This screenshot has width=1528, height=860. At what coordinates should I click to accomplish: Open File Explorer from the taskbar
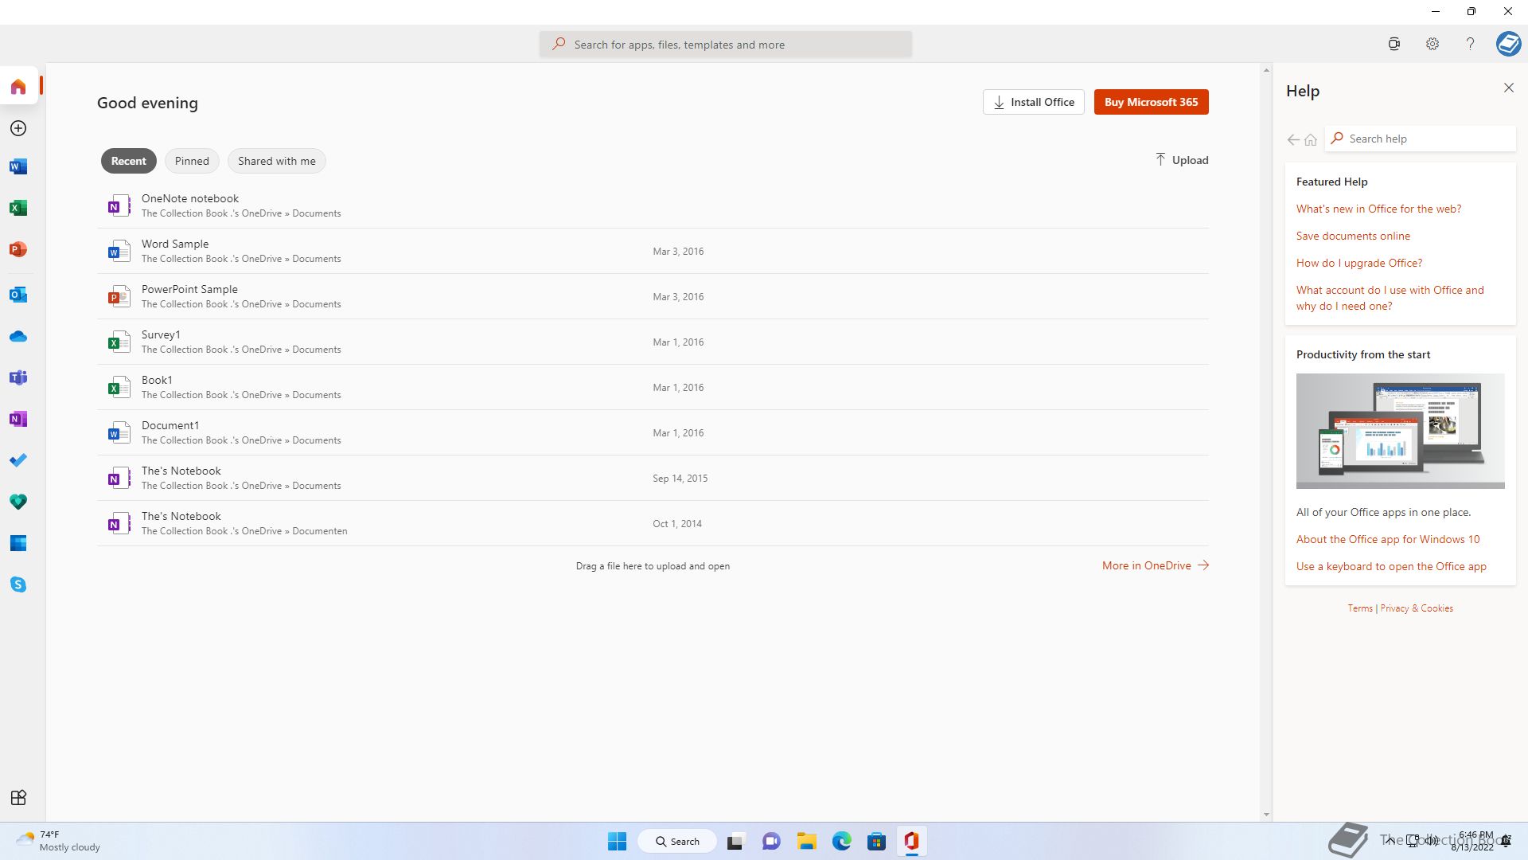point(807,841)
